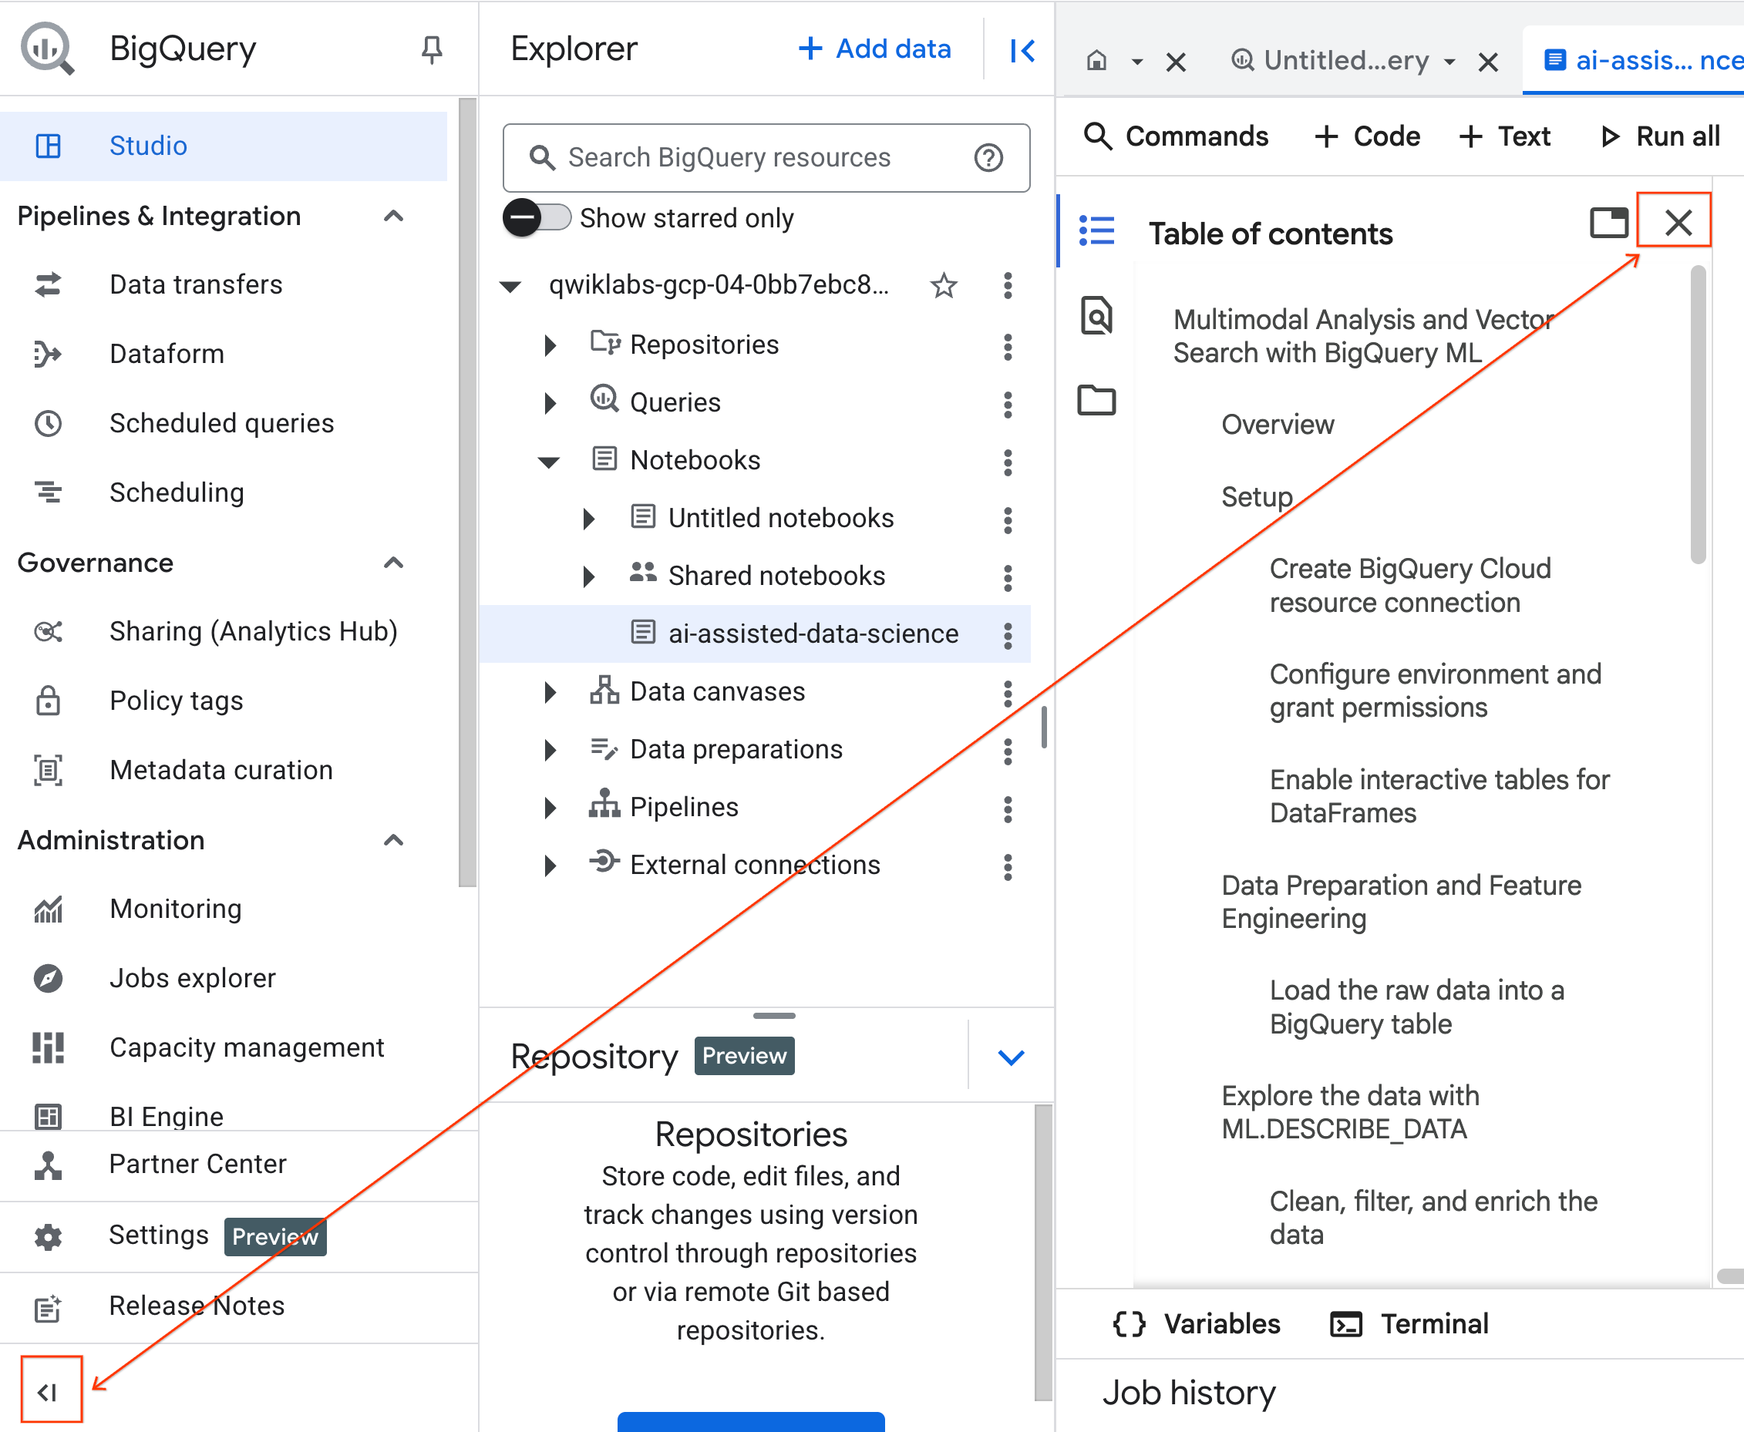Screen dimensions: 1744x1432
Task: Pin the BigQuery navigation menu
Action: tap(432, 49)
